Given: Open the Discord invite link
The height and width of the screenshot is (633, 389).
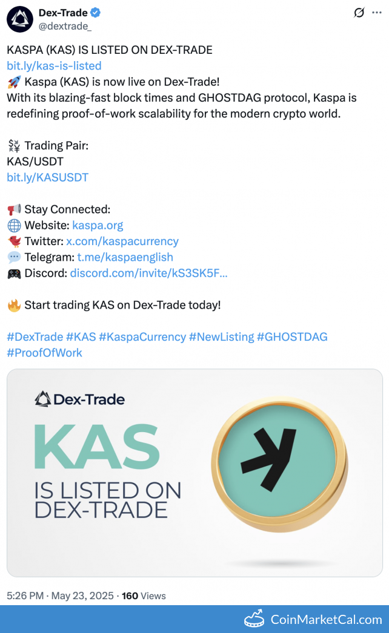Looking at the screenshot, I should (148, 273).
